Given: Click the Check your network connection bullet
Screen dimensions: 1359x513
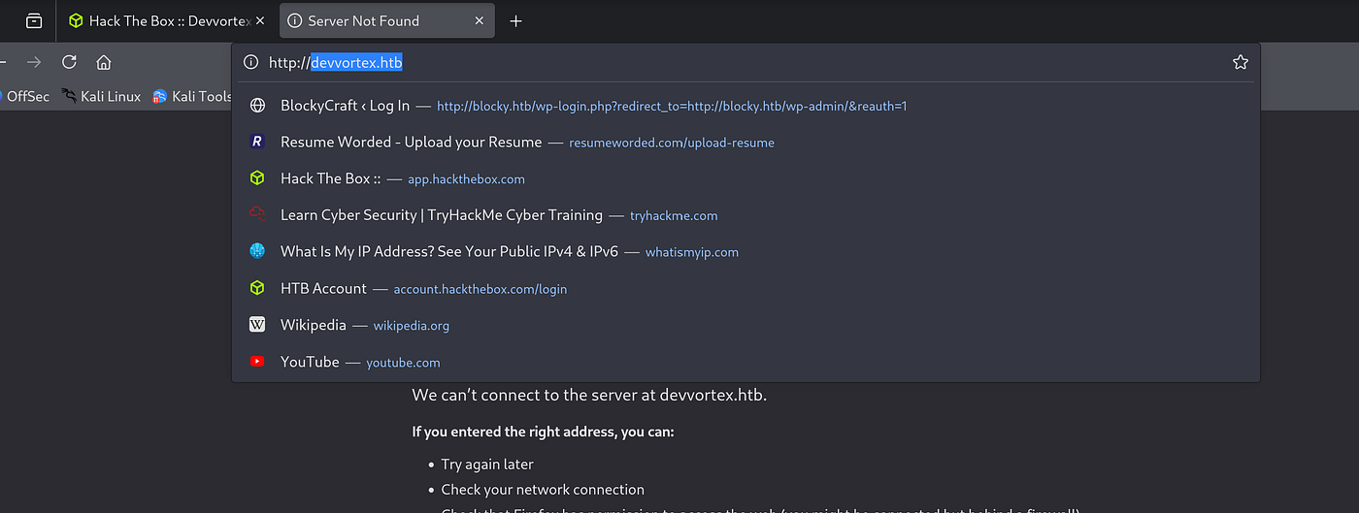Looking at the screenshot, I should pyautogui.click(x=543, y=490).
